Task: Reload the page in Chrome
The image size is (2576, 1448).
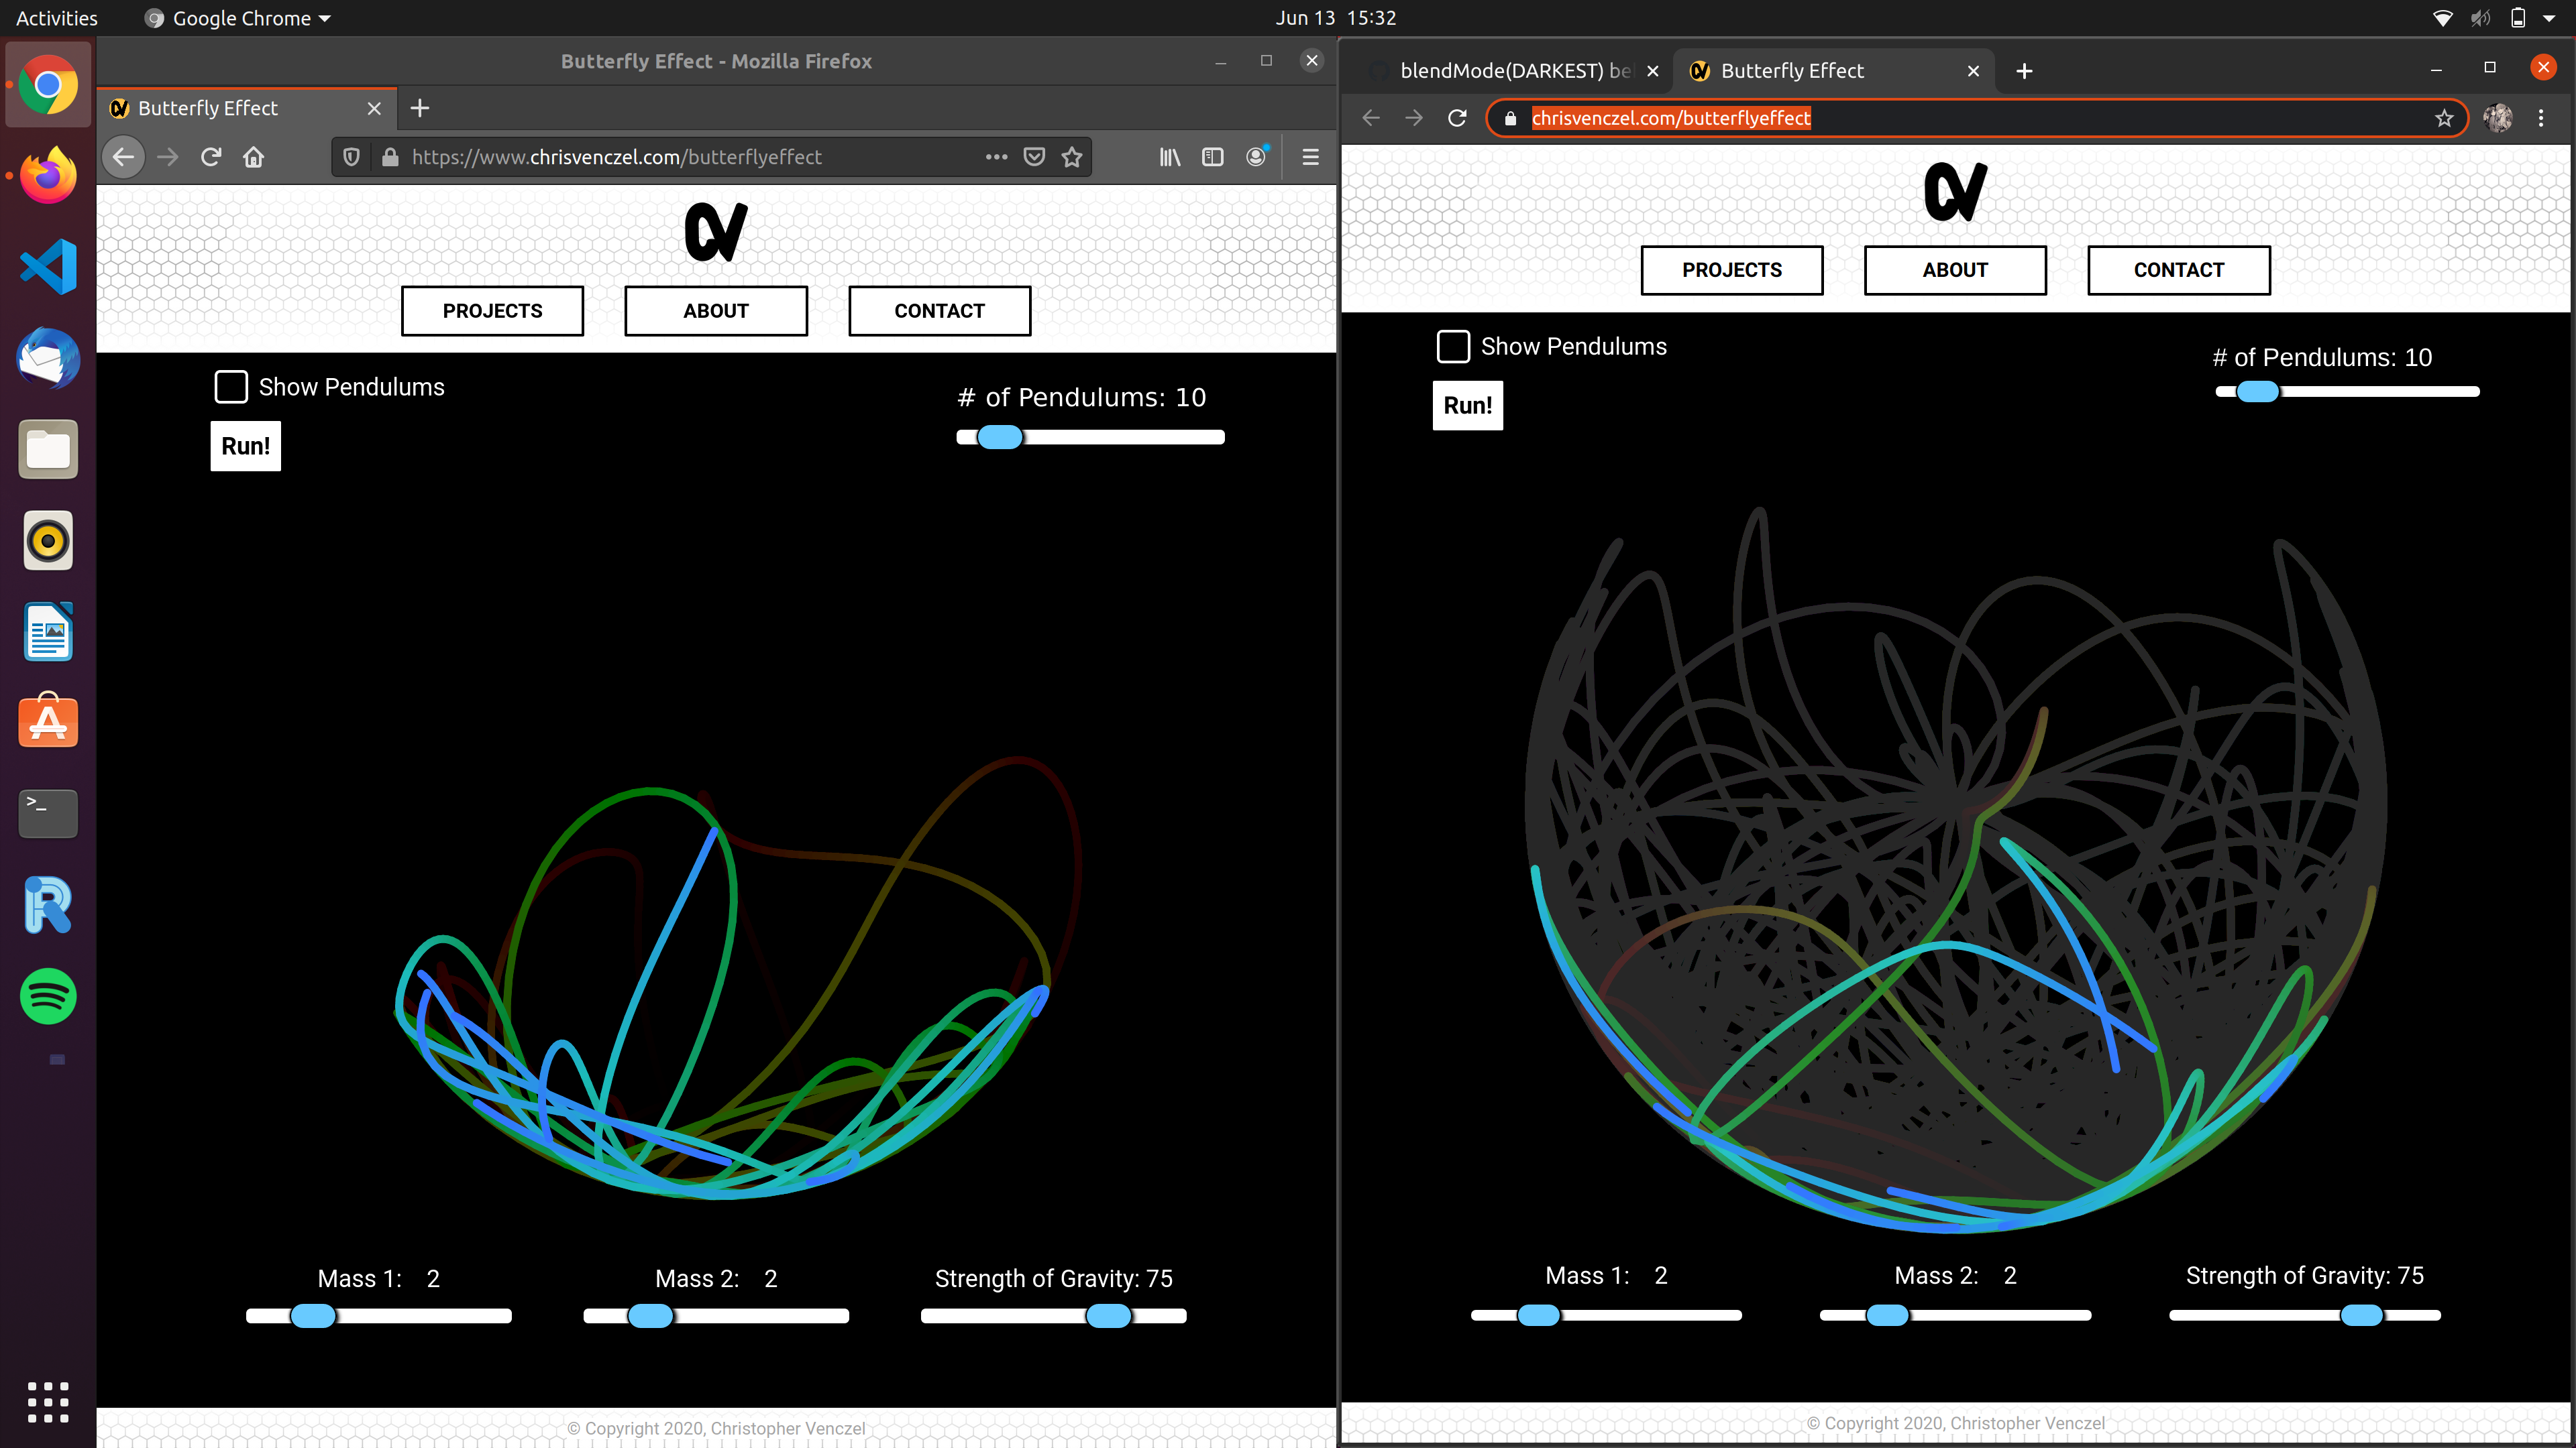Action: pos(1457,118)
